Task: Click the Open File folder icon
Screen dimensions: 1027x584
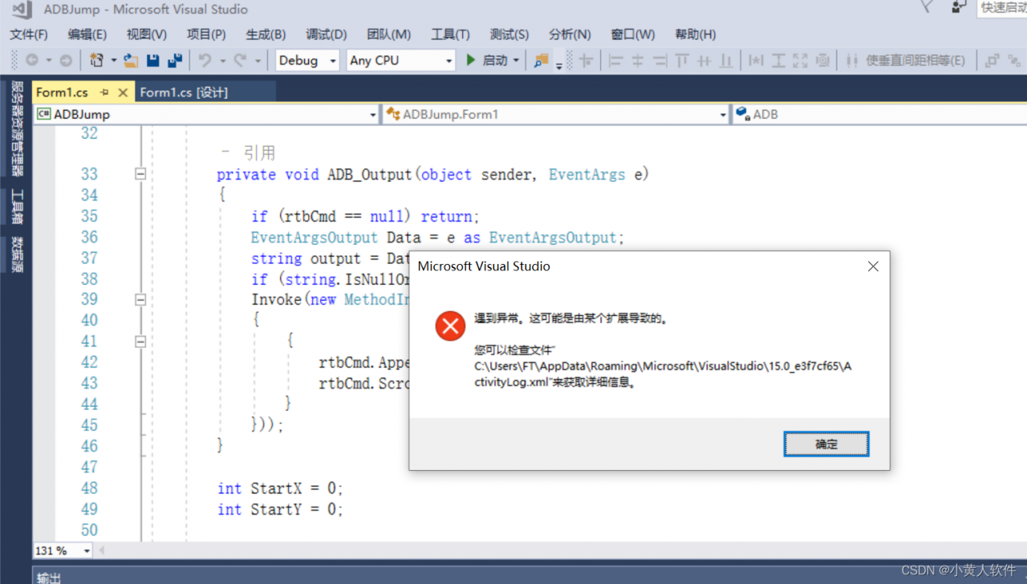Action: pyautogui.click(x=131, y=60)
